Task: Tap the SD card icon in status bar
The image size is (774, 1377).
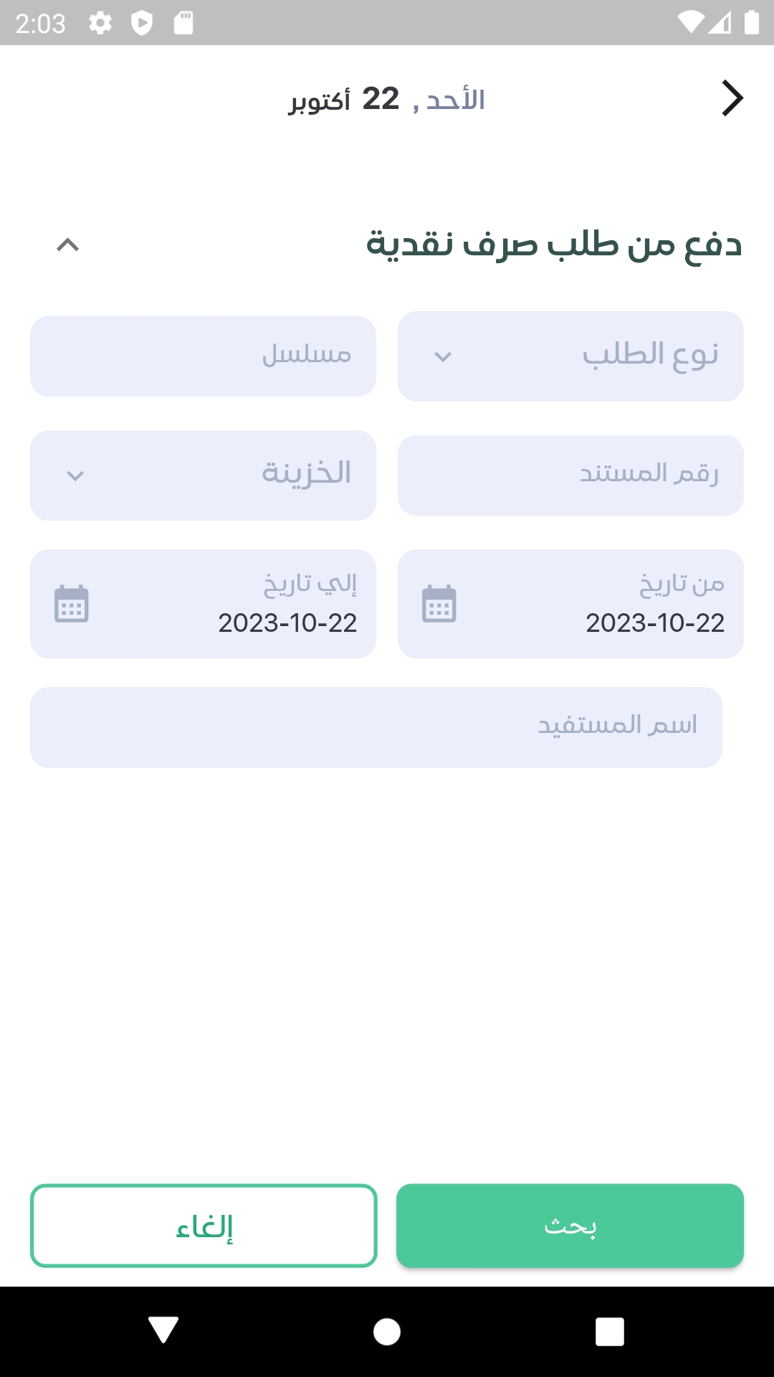Action: tap(183, 23)
